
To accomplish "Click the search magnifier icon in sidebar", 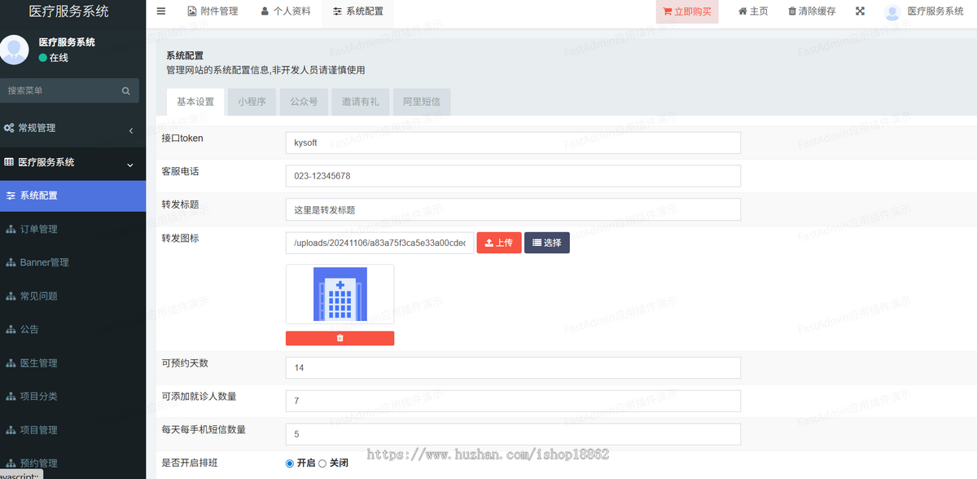I will [x=126, y=91].
